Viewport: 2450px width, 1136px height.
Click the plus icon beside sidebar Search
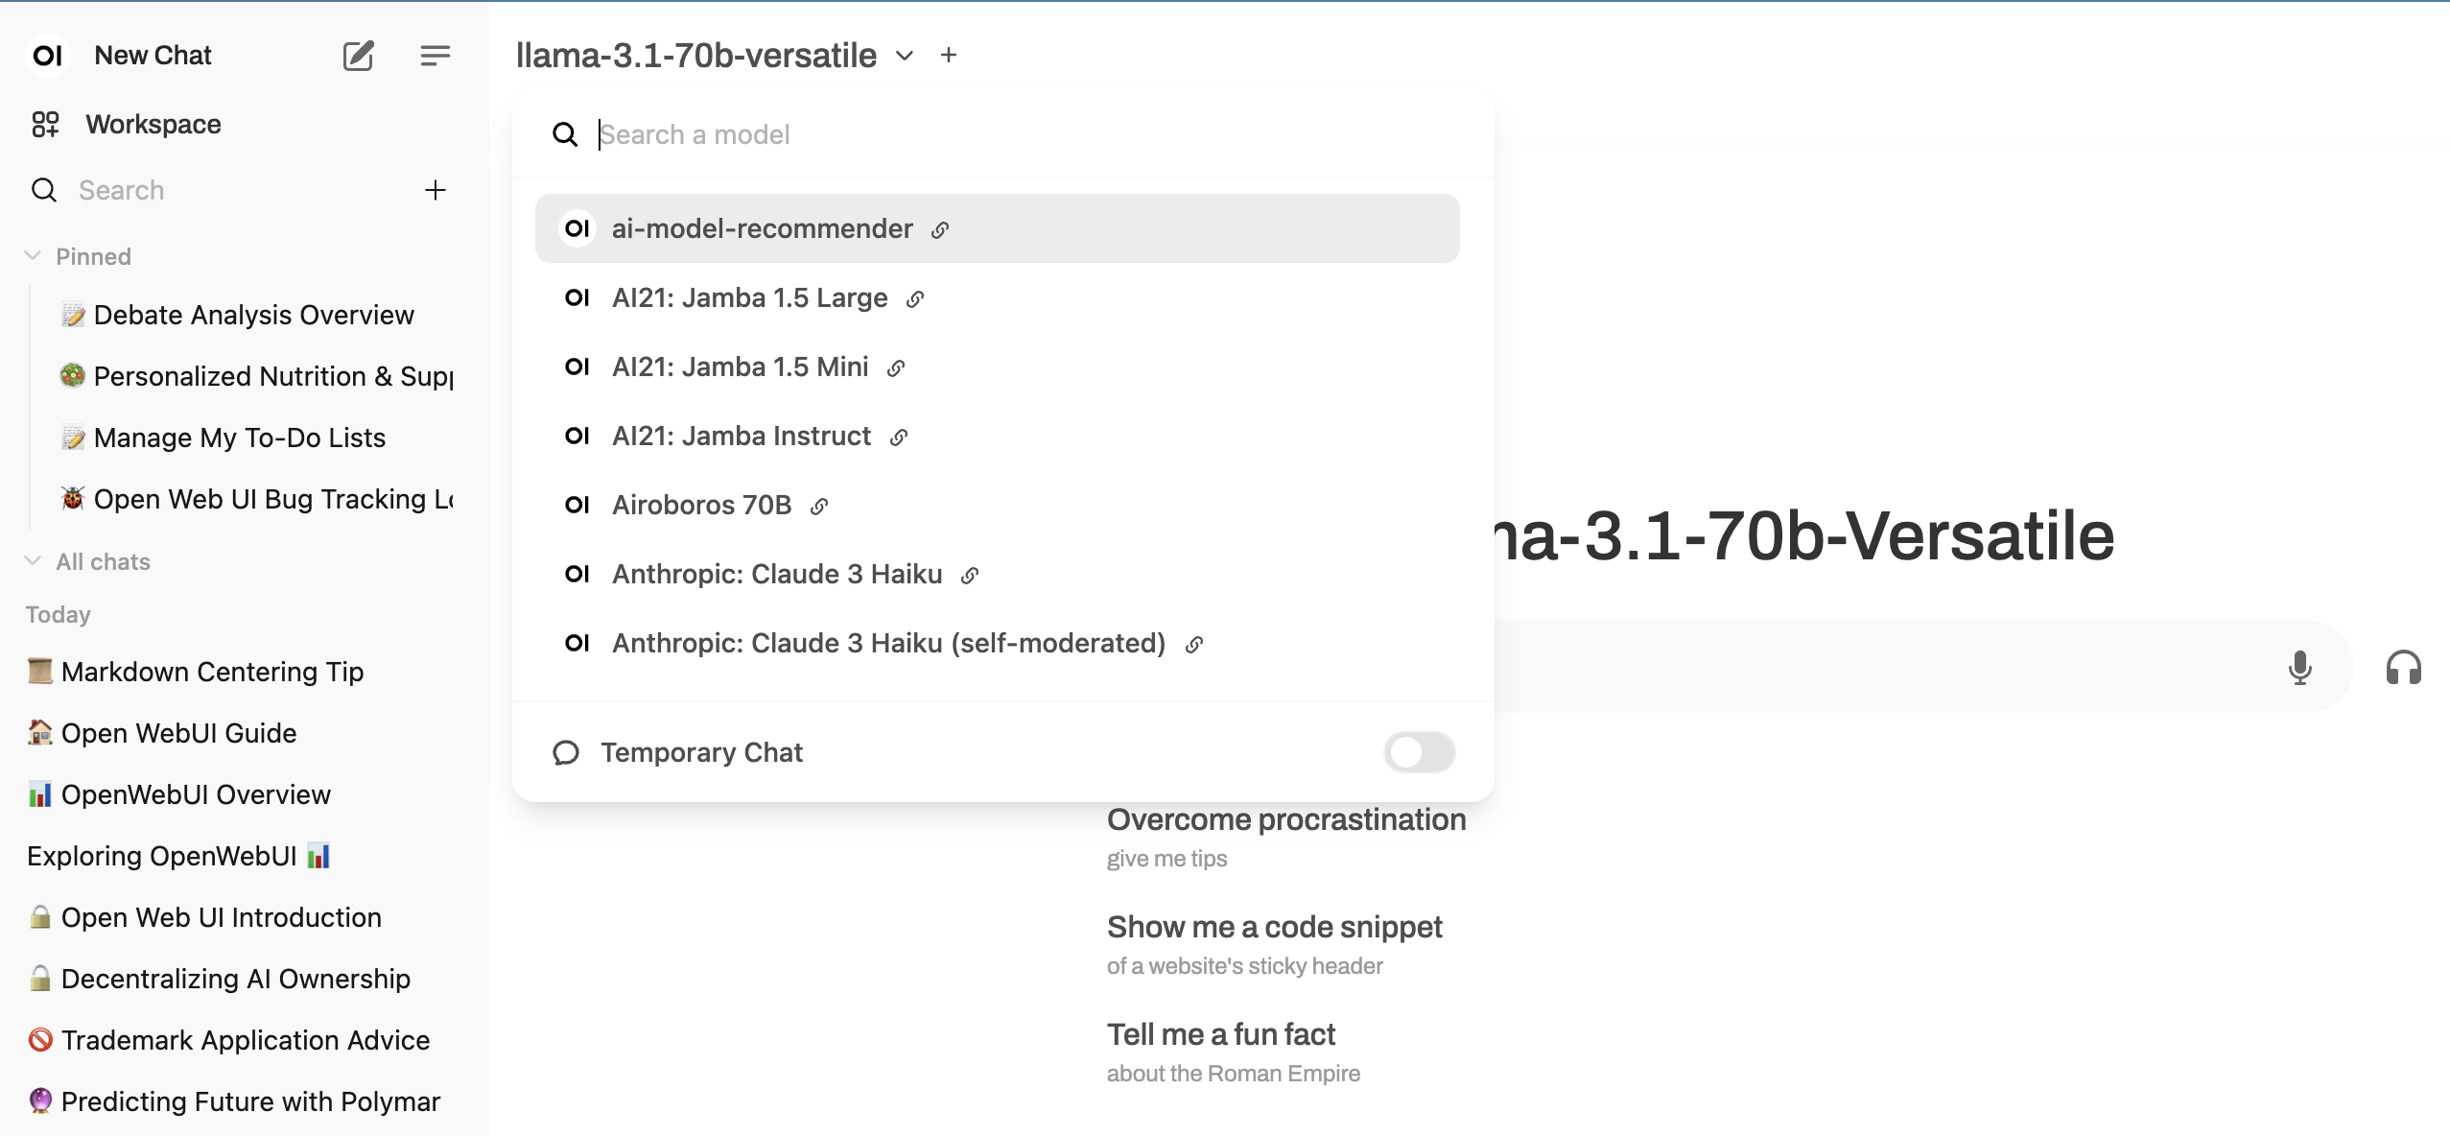(x=436, y=190)
